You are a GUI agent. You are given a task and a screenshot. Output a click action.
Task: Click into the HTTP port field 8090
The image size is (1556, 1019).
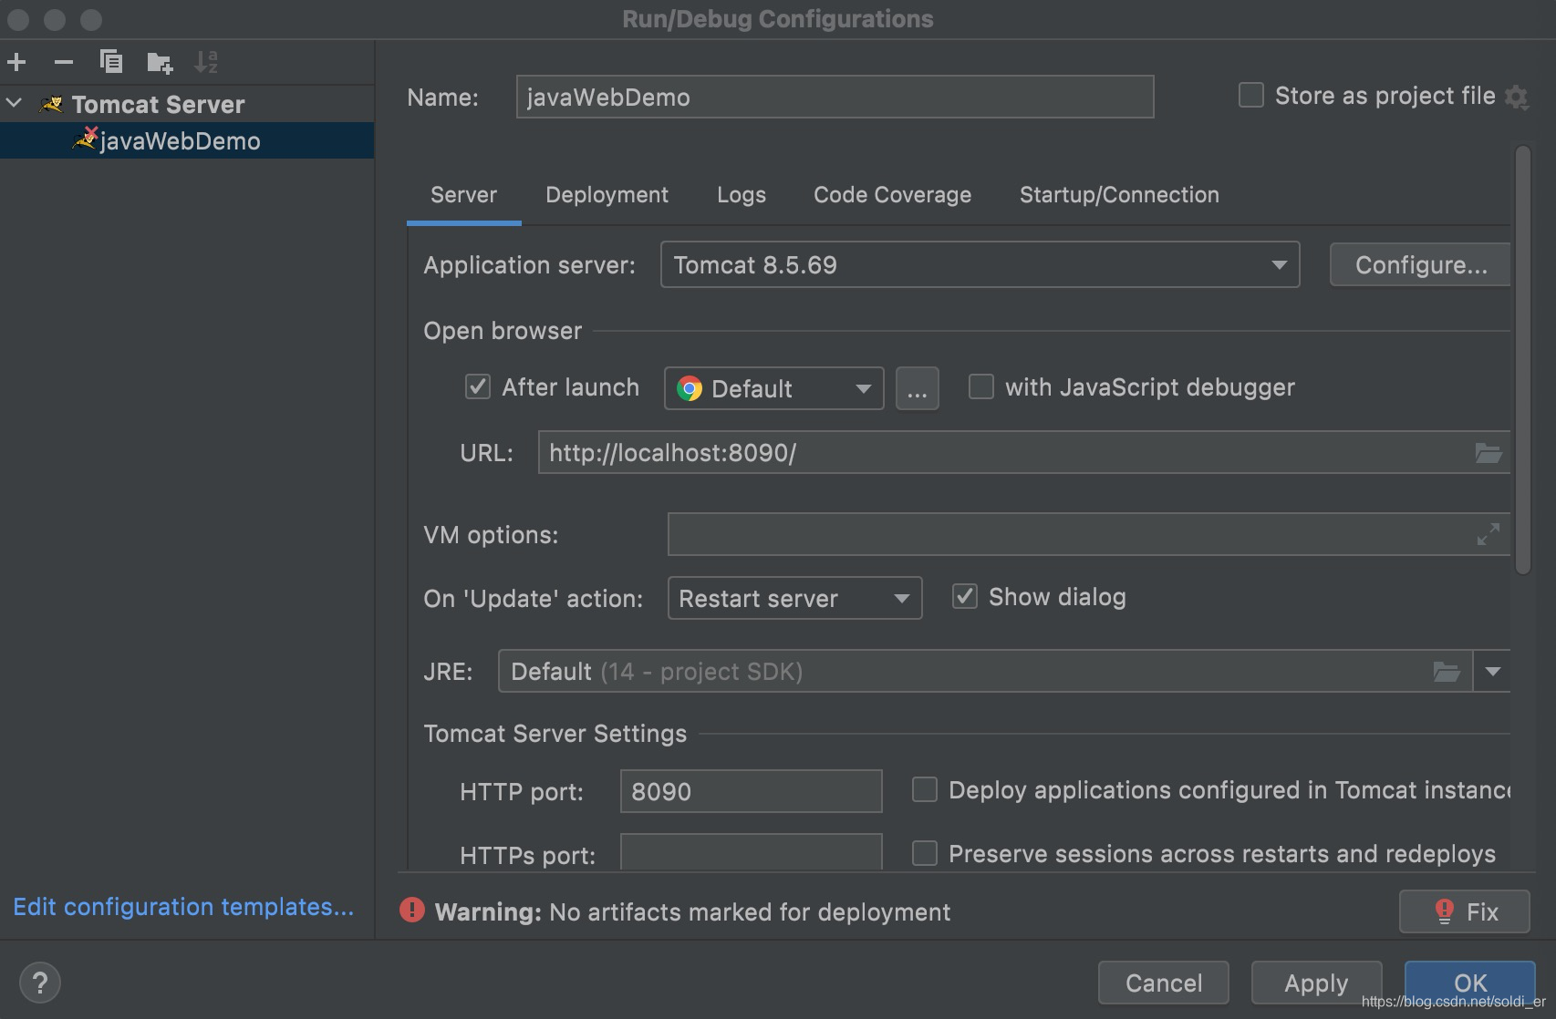coord(751,791)
